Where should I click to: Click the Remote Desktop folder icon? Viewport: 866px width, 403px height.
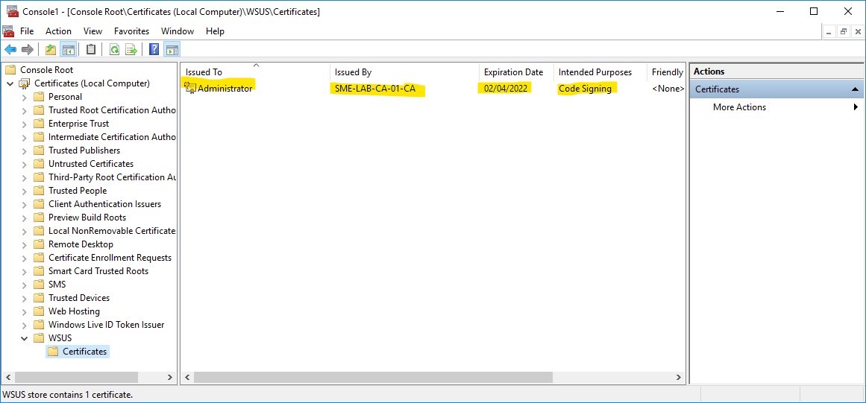pyautogui.click(x=39, y=244)
